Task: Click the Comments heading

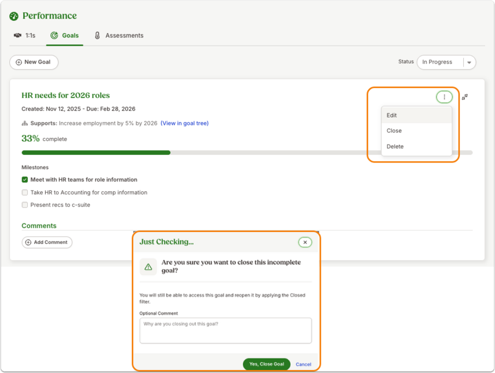Action: pos(39,226)
